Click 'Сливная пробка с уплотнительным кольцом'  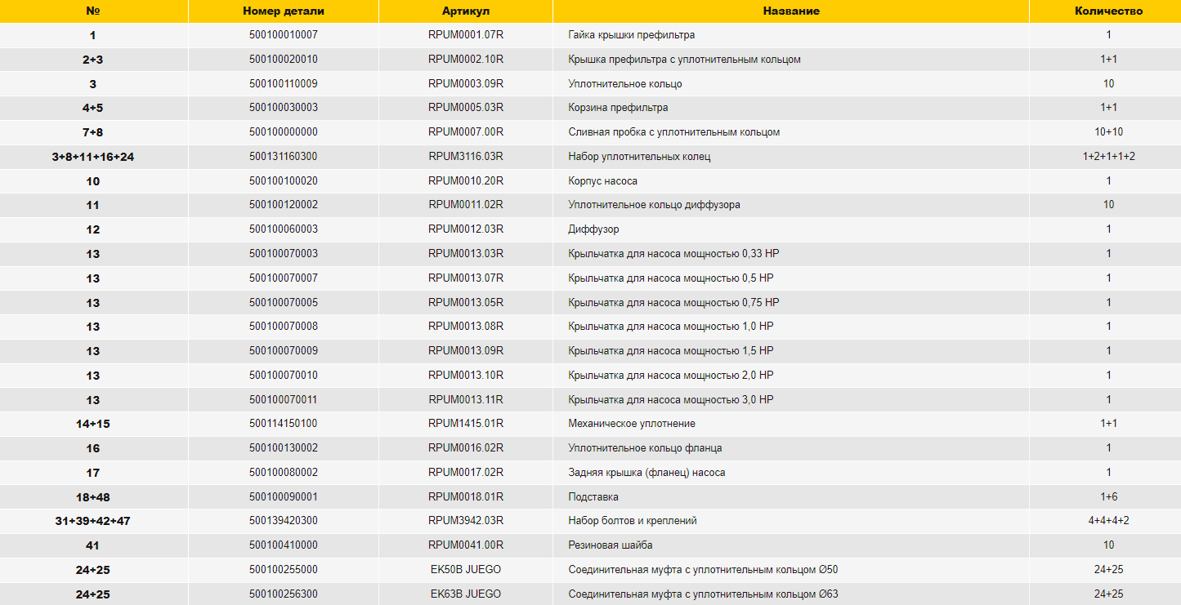674,132
